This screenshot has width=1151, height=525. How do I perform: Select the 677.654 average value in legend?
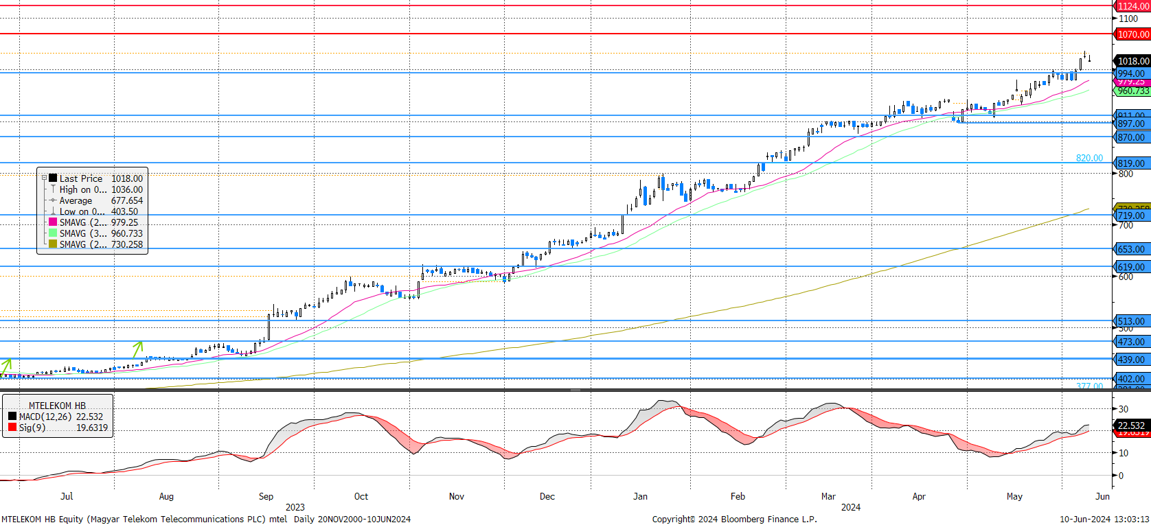pos(127,200)
